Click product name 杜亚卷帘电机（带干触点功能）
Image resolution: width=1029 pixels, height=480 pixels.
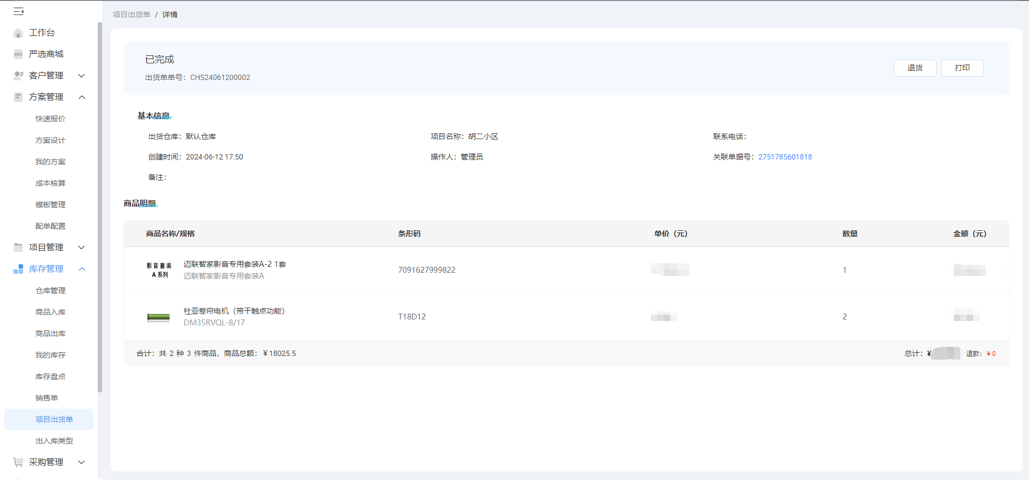coord(234,311)
